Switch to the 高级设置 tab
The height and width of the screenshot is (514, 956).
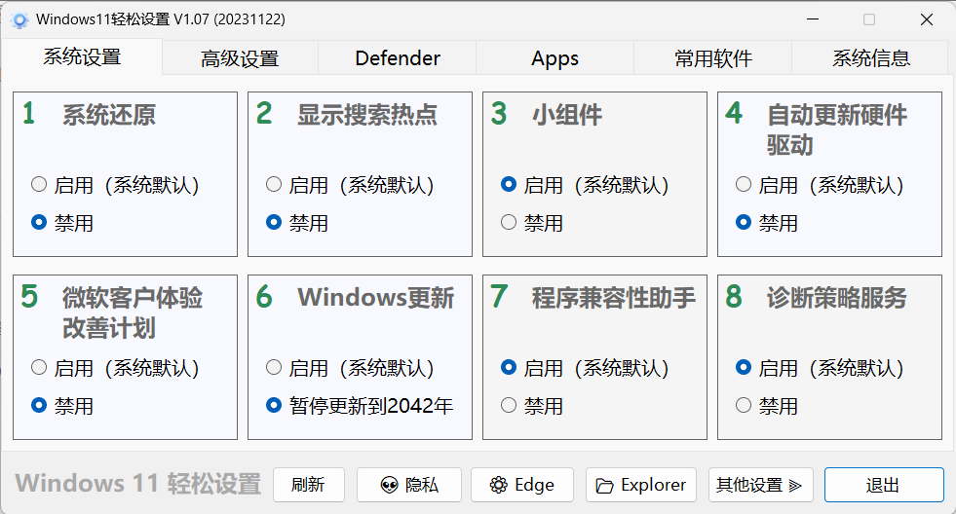[240, 58]
